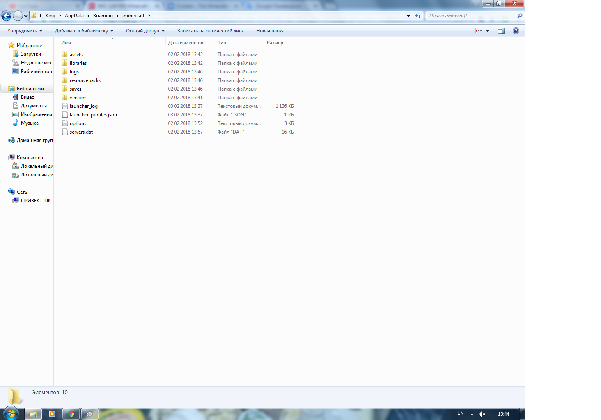Open the recent locations dropdown arrow
This screenshot has height=420, width=601.
[x=26, y=16]
